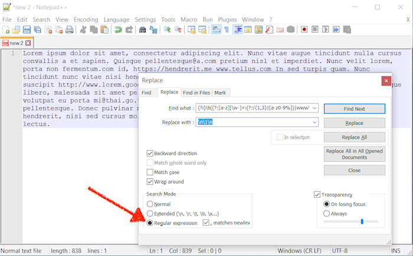The width and height of the screenshot is (413, 256).
Task: Choose 'Always' transparency radio button
Action: pyautogui.click(x=326, y=214)
